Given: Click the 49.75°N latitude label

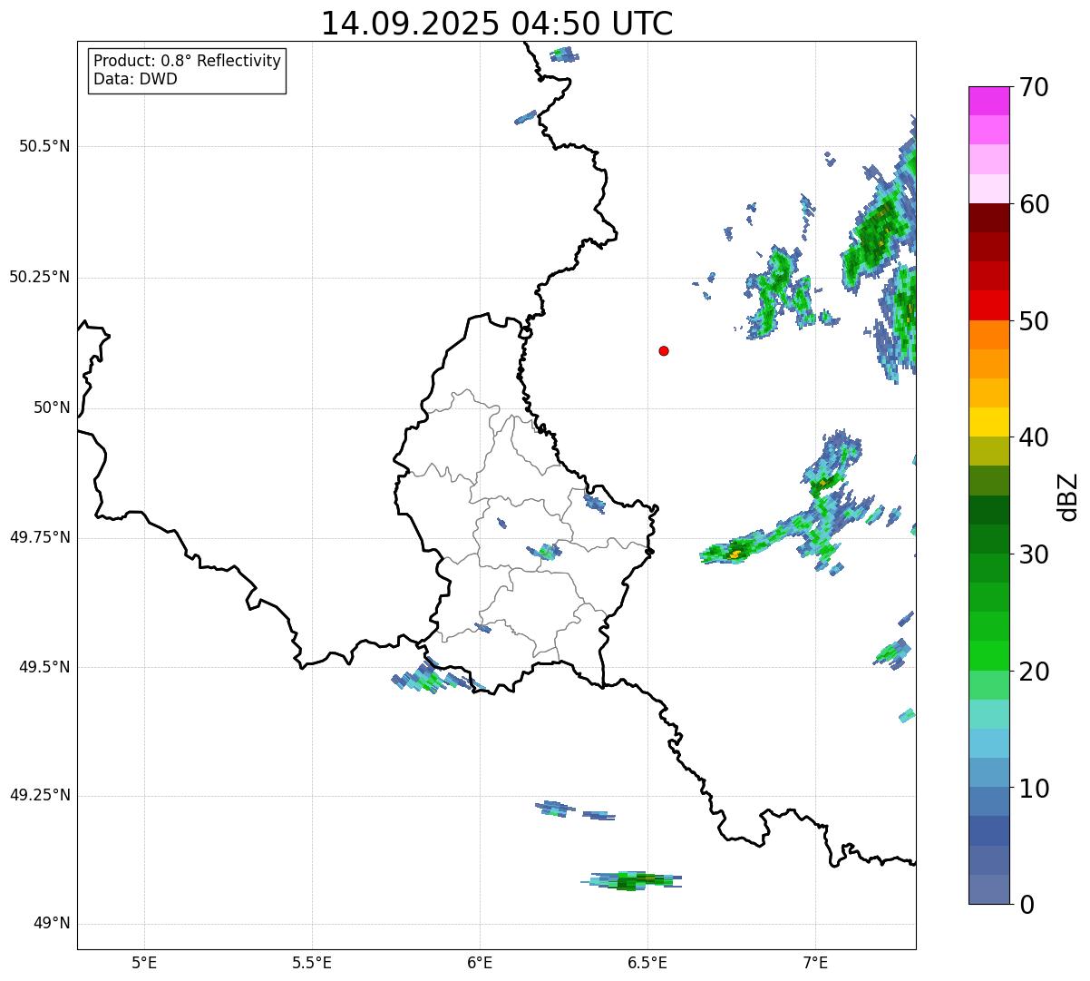Looking at the screenshot, I should (40, 537).
